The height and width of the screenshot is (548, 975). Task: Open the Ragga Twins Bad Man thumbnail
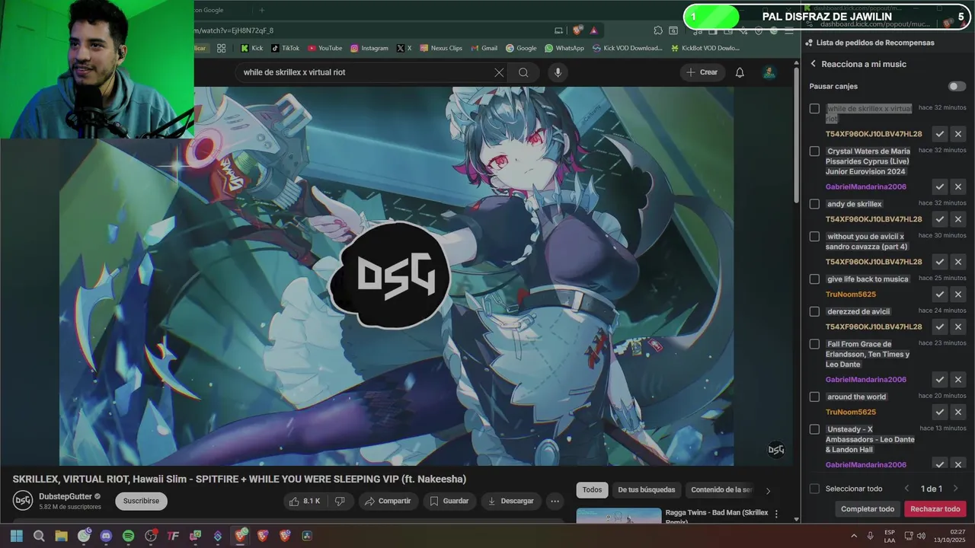pyautogui.click(x=619, y=516)
